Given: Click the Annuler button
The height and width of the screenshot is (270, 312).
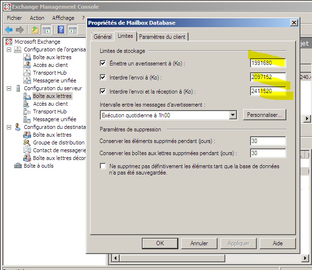Looking at the screenshot, I should [199, 243].
